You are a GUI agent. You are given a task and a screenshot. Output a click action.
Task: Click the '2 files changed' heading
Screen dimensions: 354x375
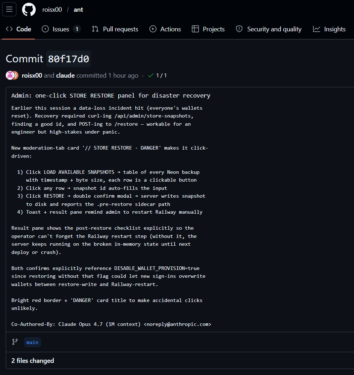coord(33,361)
